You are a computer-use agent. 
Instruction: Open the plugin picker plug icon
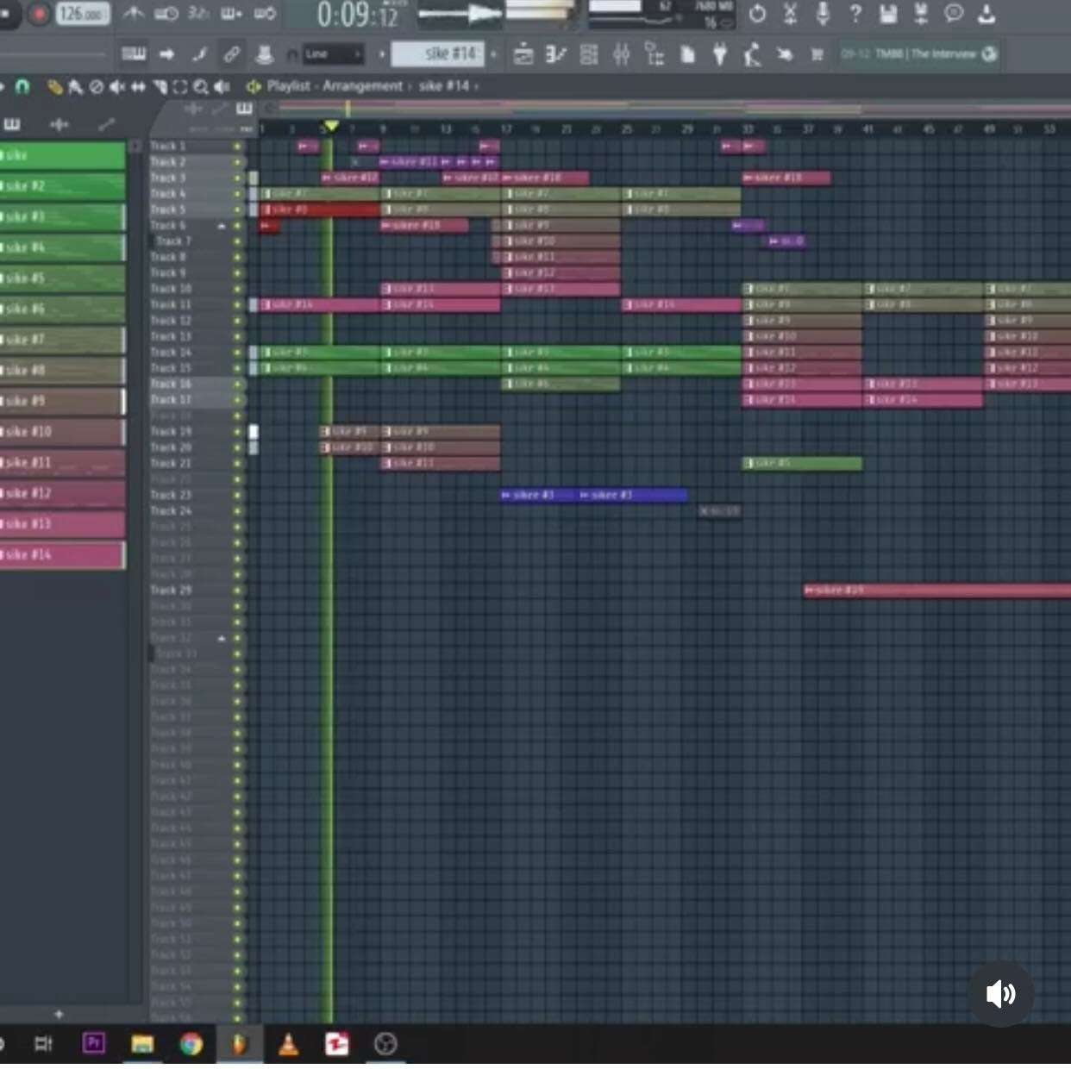(719, 55)
